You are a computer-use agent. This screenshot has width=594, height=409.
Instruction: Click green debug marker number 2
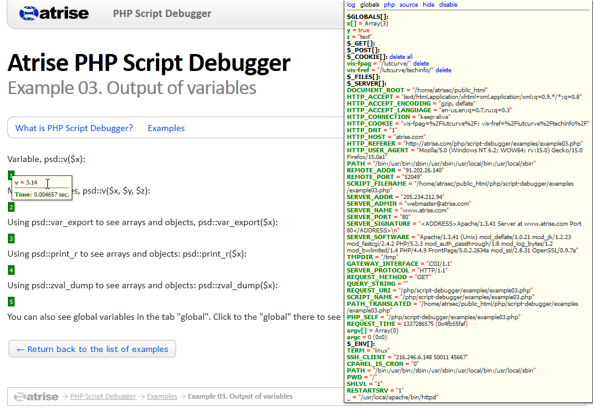coord(11,207)
